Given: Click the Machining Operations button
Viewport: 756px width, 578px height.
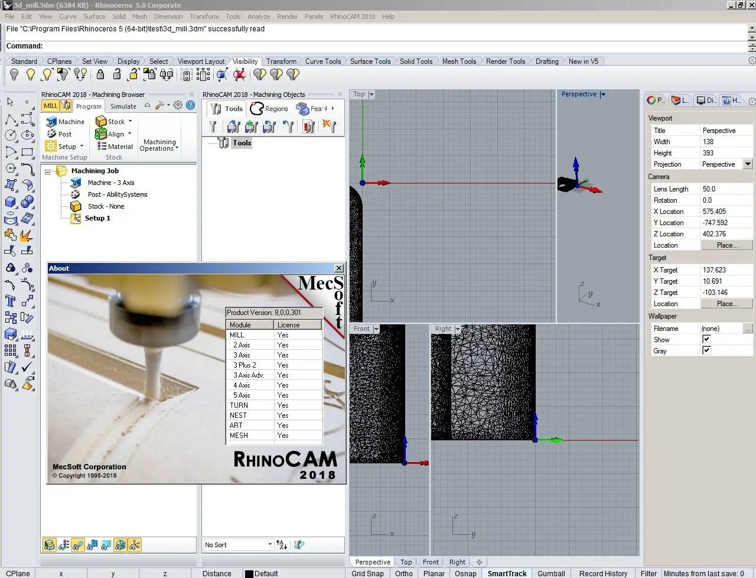Looking at the screenshot, I should 159,145.
